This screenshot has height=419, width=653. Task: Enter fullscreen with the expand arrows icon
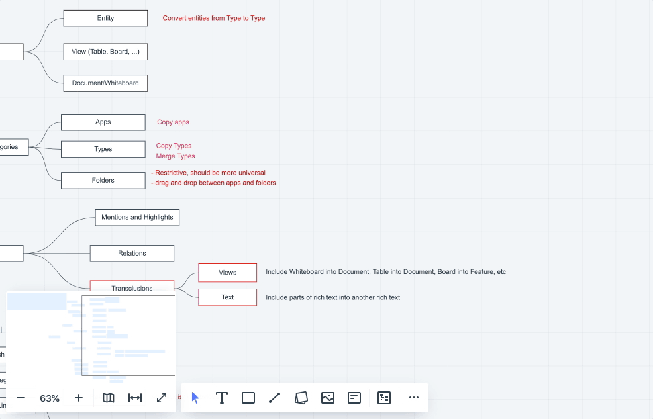click(x=162, y=398)
